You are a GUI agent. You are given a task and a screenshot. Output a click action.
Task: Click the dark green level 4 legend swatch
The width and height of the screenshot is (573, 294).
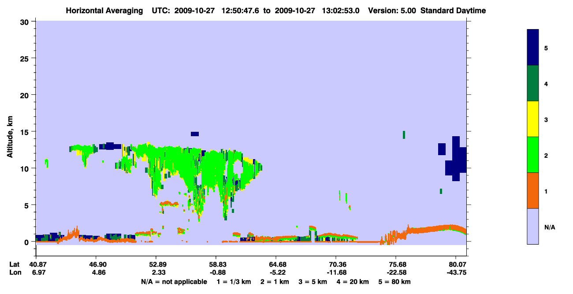533,83
